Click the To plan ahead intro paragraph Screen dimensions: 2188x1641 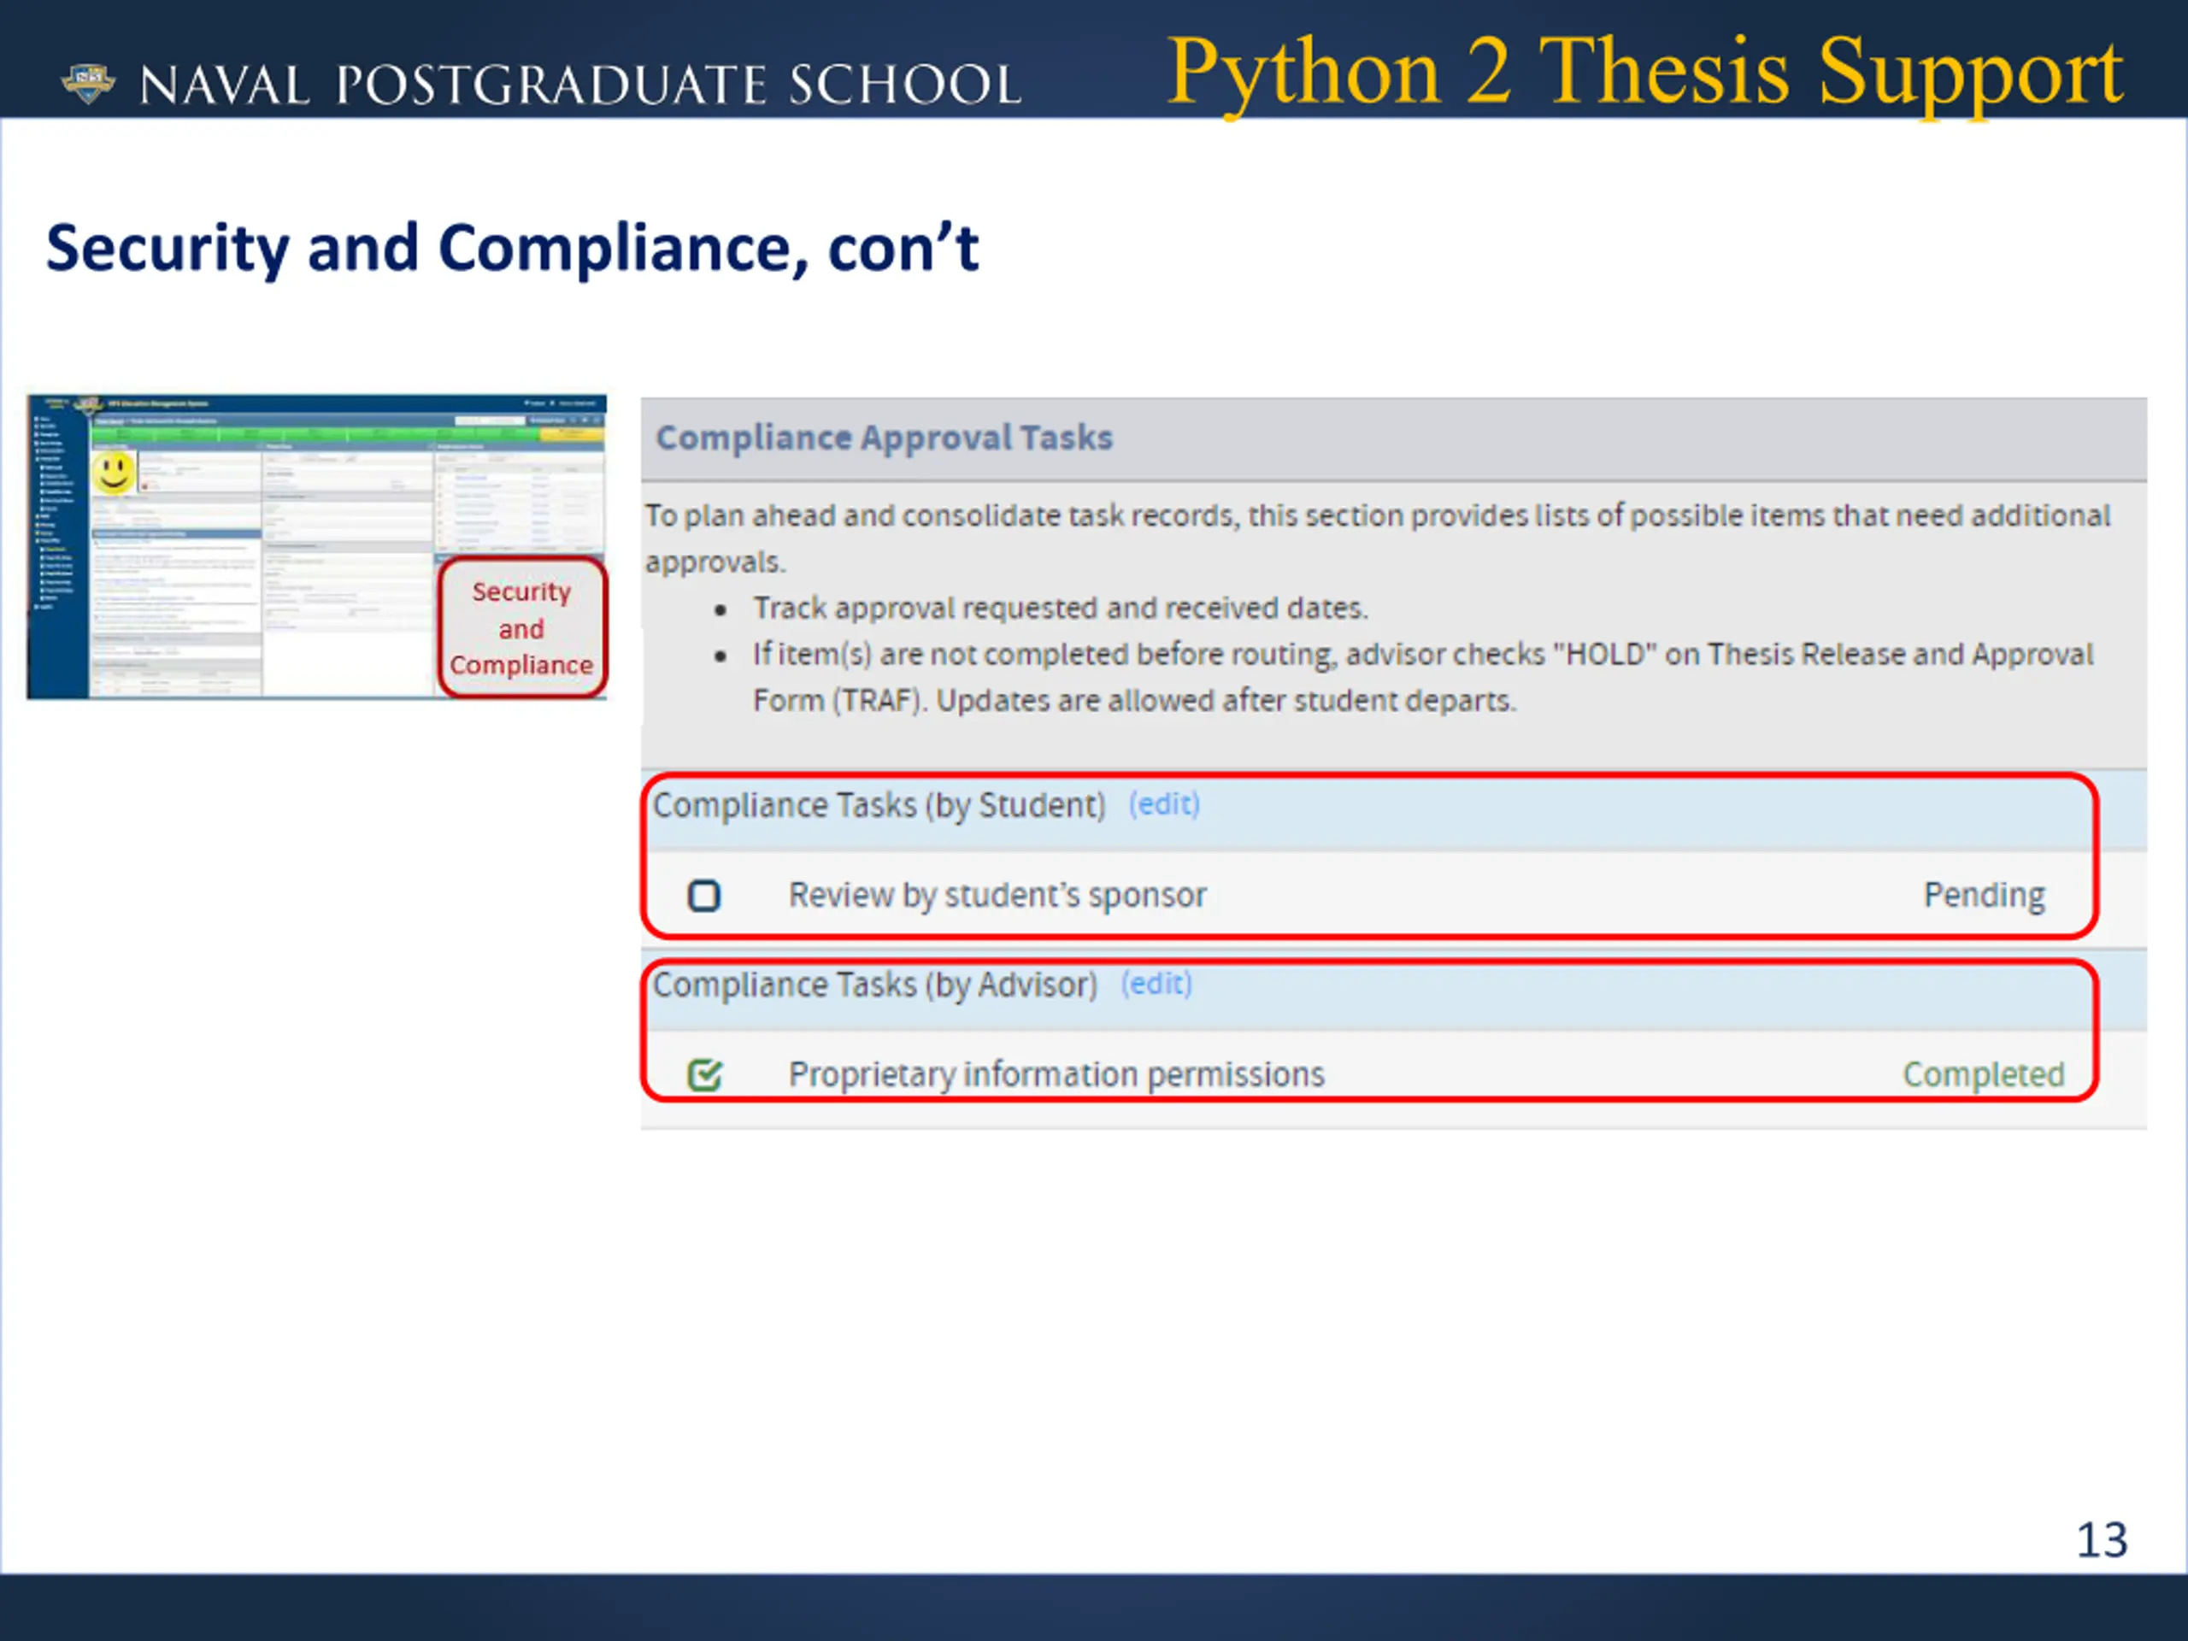click(1378, 538)
